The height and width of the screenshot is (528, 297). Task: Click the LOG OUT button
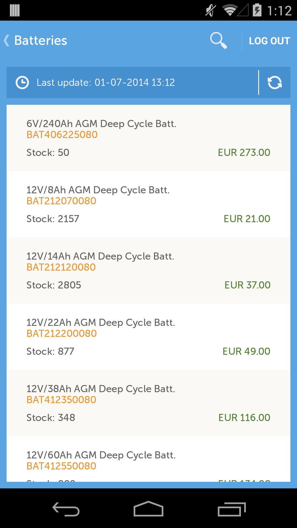269,41
